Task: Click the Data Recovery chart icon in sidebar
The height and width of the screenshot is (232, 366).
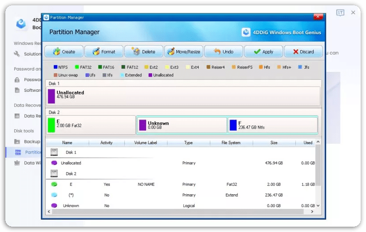Action: [17, 116]
